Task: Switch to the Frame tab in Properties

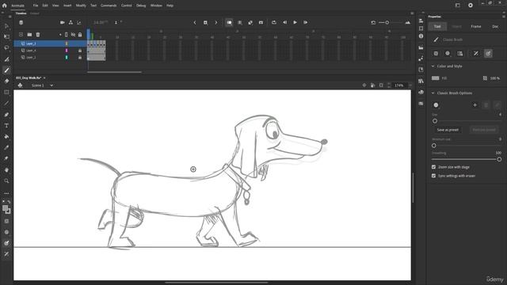Action: coord(476,26)
